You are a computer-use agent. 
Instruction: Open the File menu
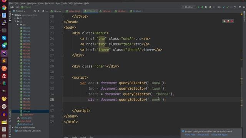[11, 3]
